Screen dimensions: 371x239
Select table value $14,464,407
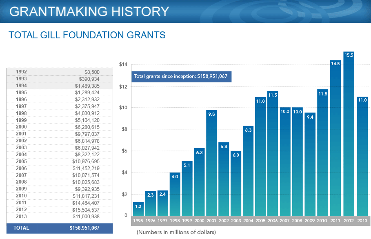[86, 203]
